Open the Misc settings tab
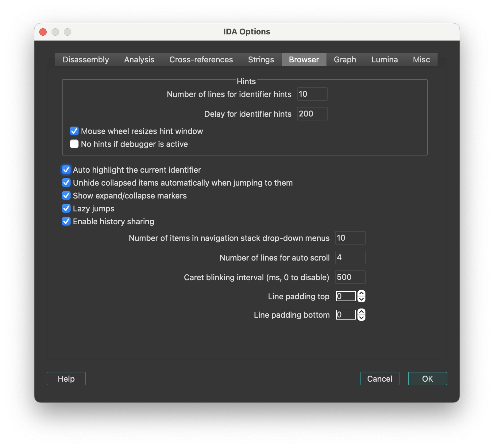 tap(421, 59)
